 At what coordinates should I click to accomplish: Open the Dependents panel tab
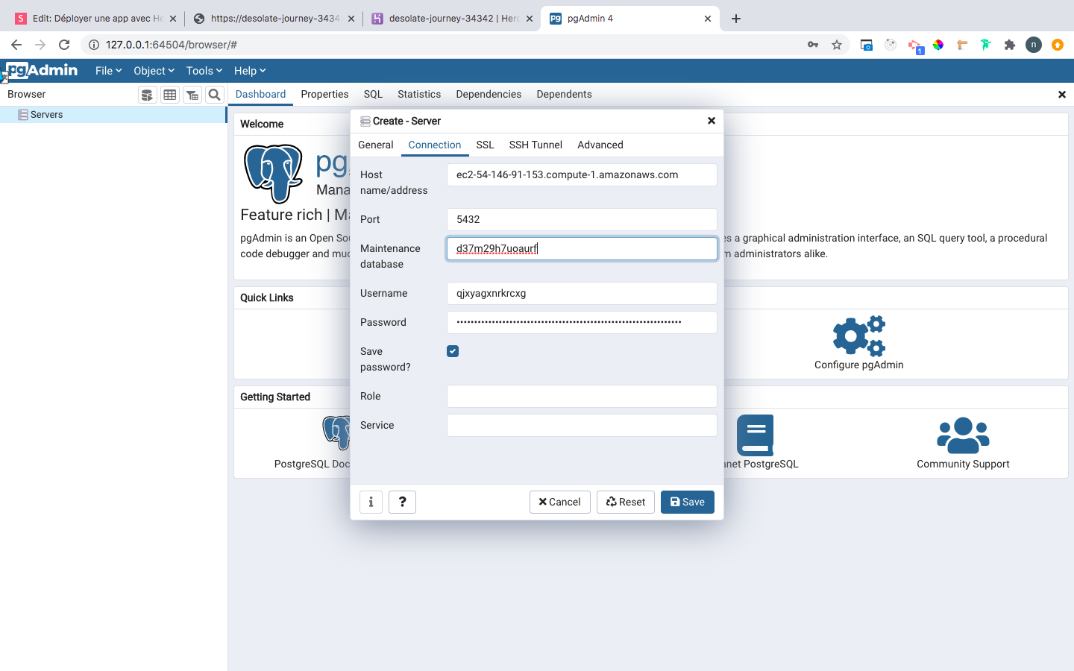click(x=564, y=95)
